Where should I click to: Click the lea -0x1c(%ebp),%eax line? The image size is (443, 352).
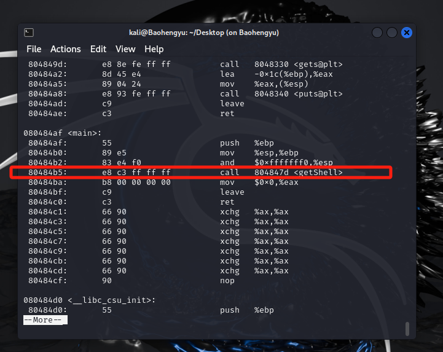tap(181, 74)
